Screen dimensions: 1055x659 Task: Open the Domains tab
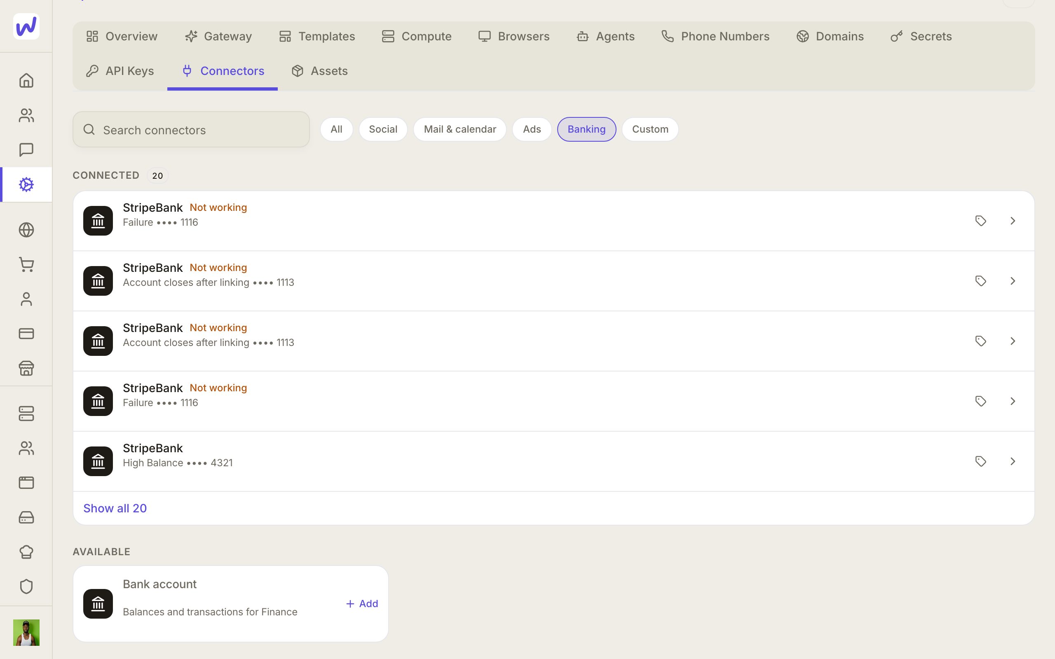pos(830,36)
